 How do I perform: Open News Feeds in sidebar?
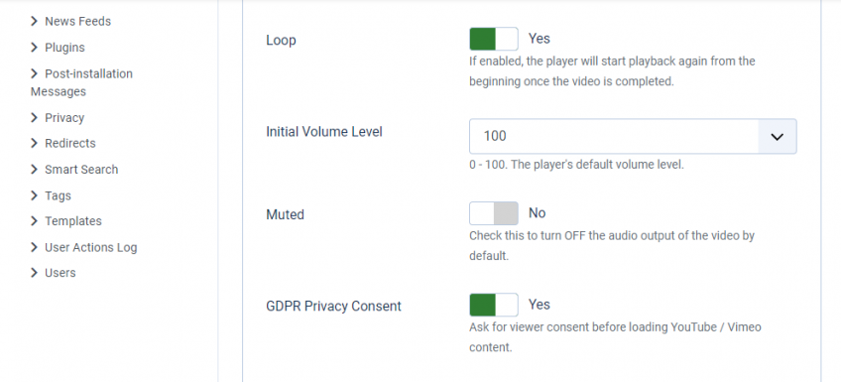click(x=77, y=22)
